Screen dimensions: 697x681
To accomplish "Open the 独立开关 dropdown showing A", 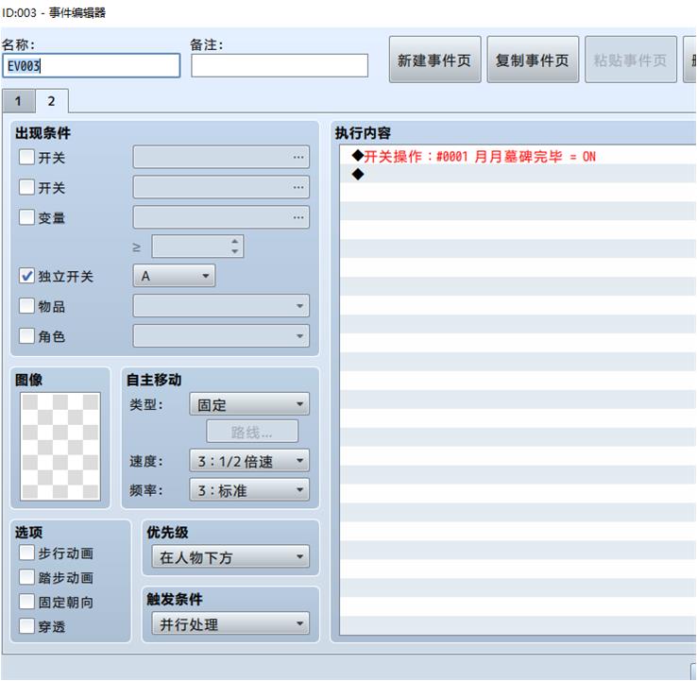I will coord(174,276).
